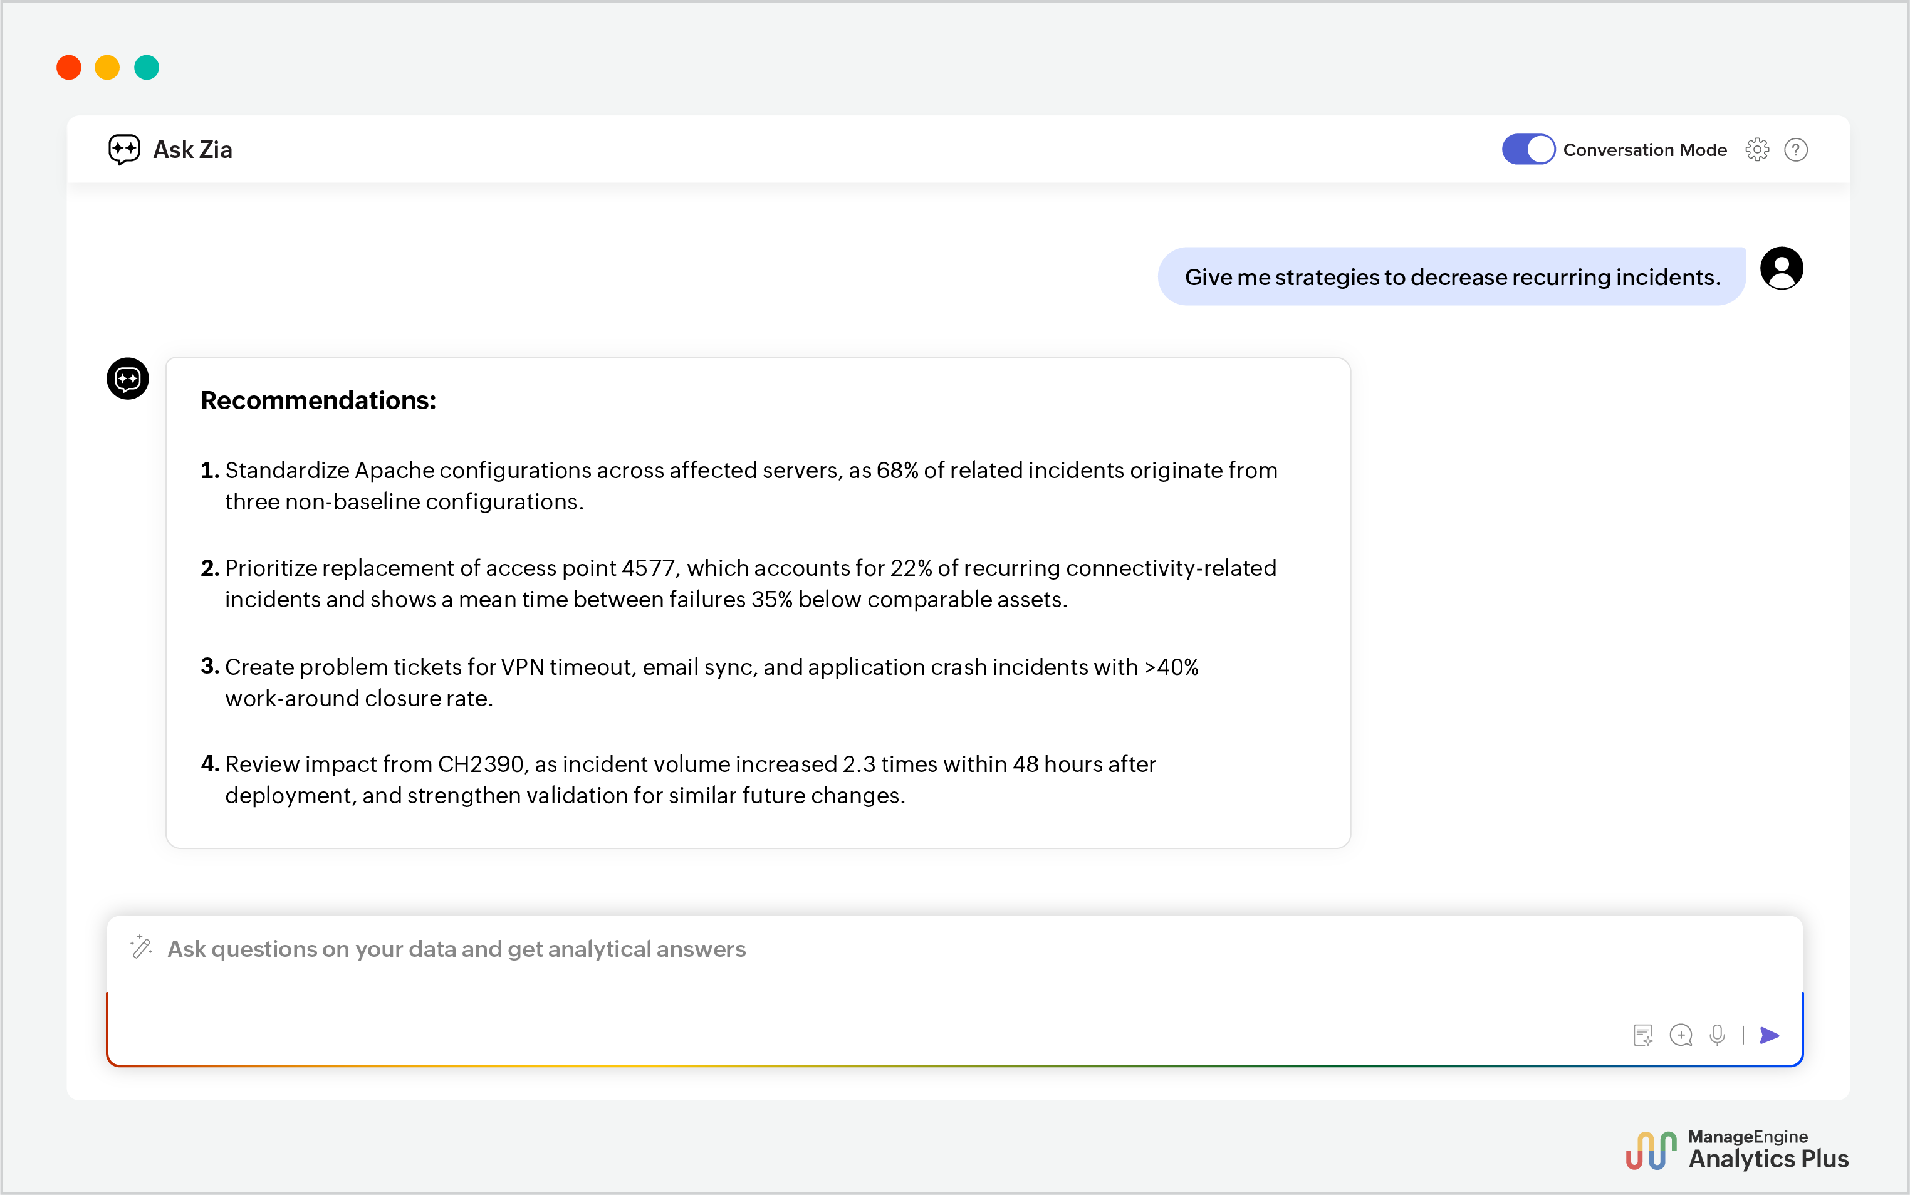Click the yellow minimize window button

click(108, 67)
